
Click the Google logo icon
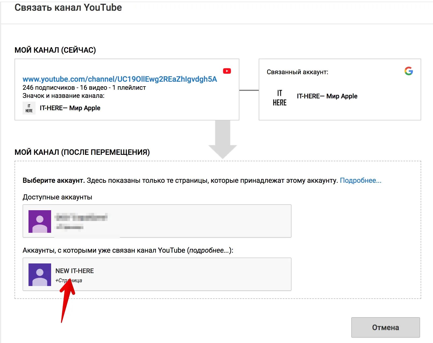[x=409, y=71]
